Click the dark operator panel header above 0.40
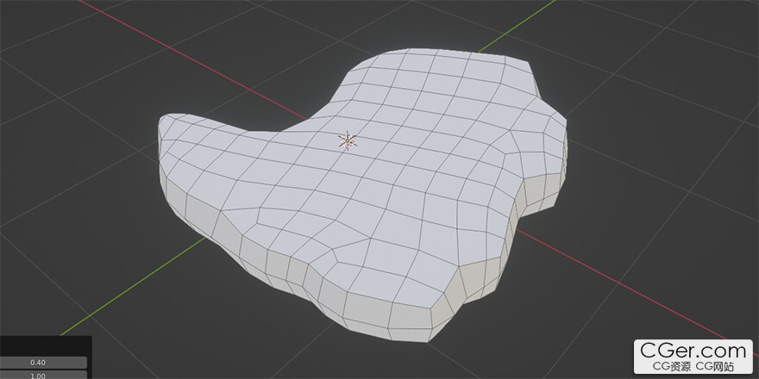 (x=43, y=345)
